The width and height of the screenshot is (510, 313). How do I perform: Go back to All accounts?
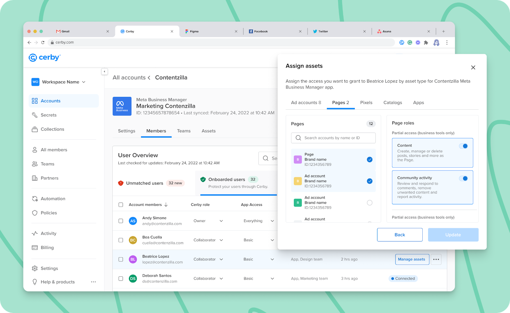(129, 77)
